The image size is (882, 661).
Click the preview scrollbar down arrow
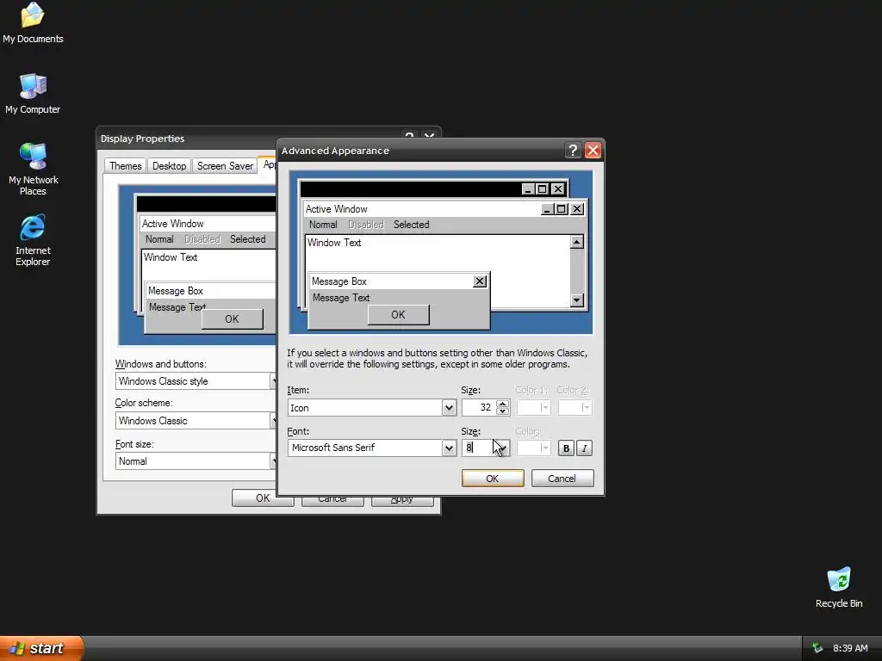coord(576,300)
